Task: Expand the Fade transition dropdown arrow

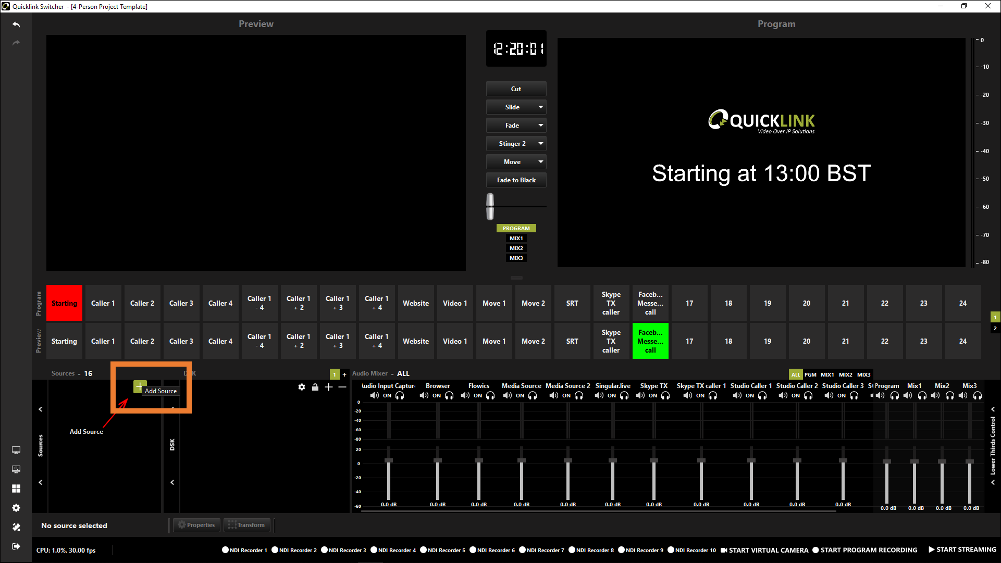Action: [x=540, y=126]
